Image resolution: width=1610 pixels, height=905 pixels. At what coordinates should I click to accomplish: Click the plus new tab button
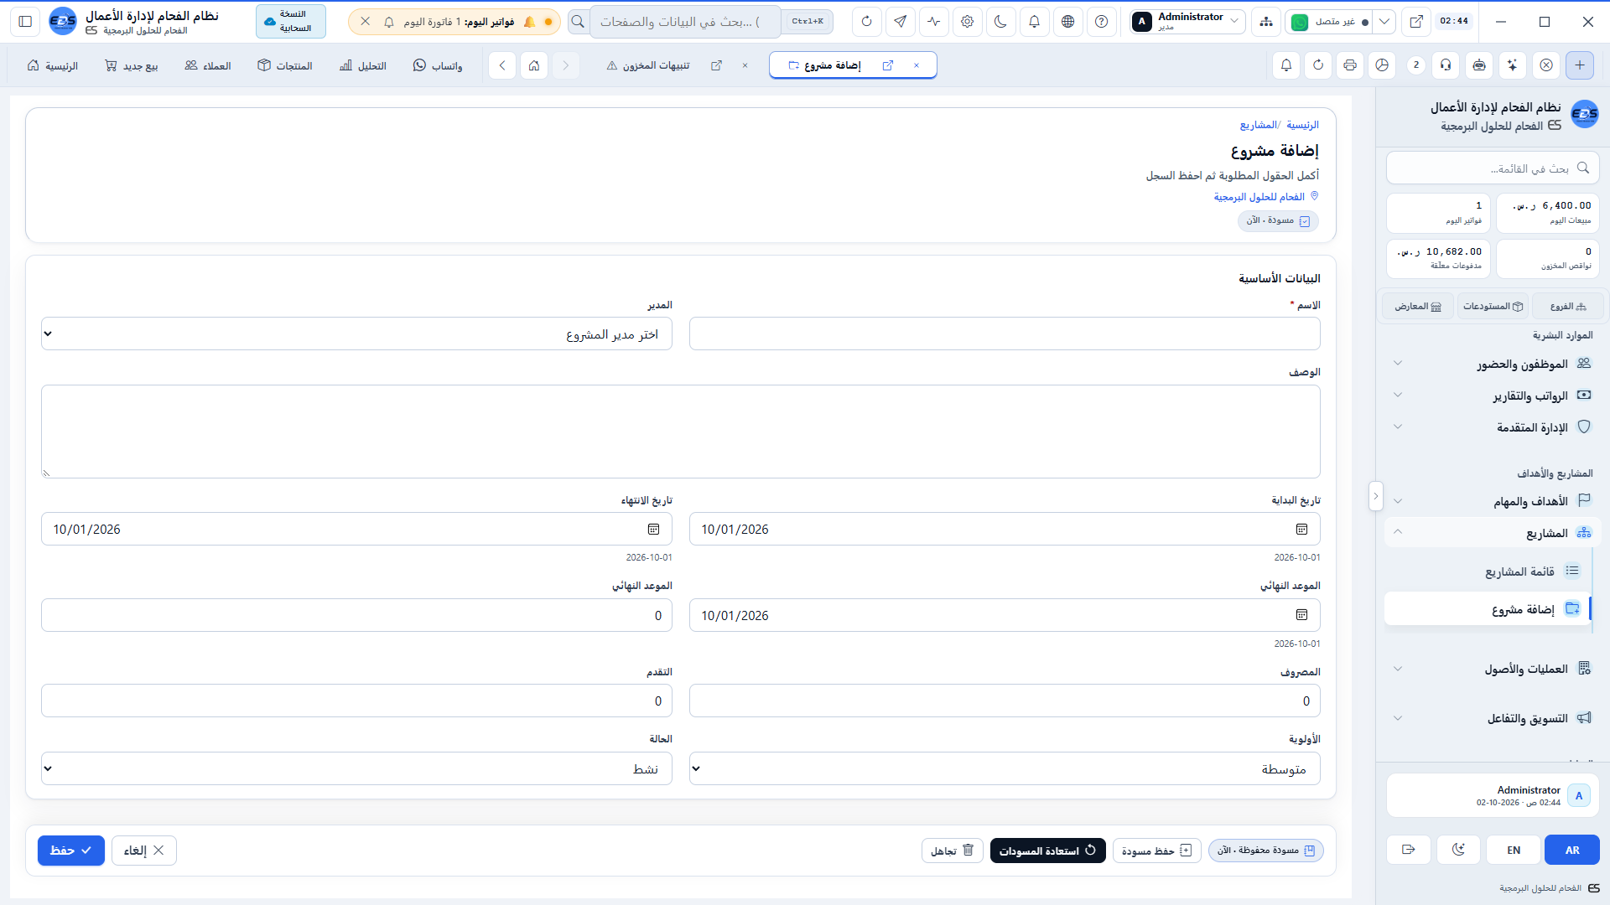pos(1580,65)
